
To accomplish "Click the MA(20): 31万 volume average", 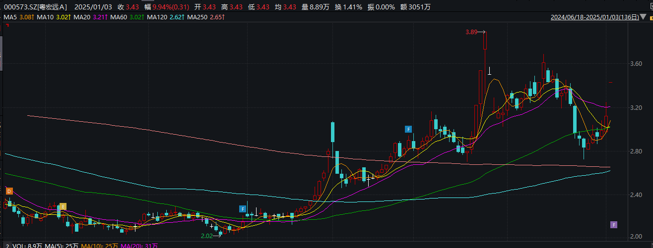I will coord(138,246).
